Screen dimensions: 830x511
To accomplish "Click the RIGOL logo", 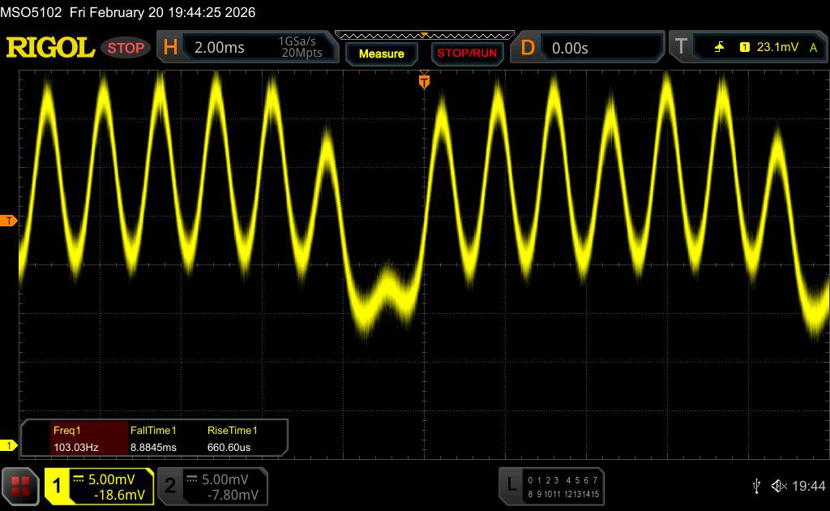I will point(50,48).
